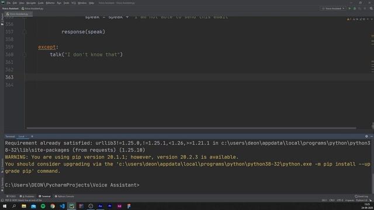The width and height of the screenshot is (374, 210).
Task: Open the Project tool window sidebar
Action: [2, 19]
